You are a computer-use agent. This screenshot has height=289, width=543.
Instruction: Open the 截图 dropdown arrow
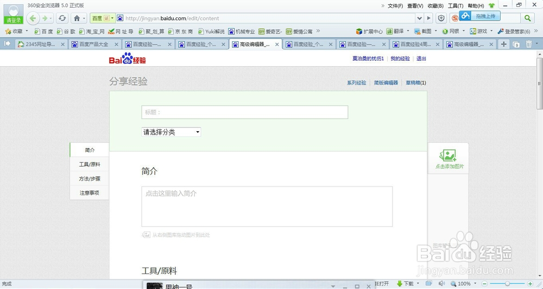pos(435,31)
